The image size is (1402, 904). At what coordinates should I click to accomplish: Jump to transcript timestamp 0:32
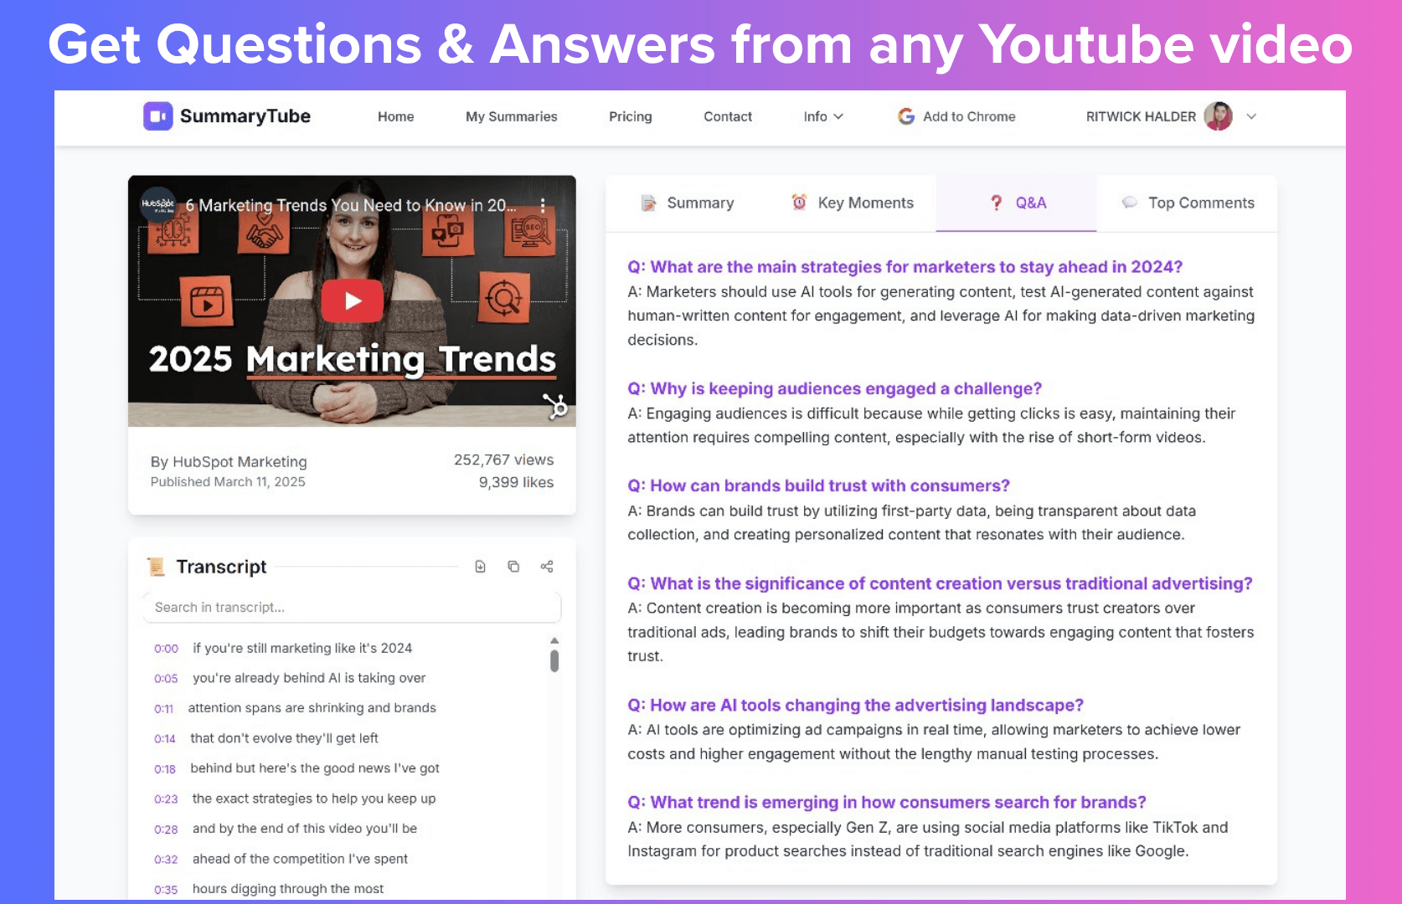coord(166,860)
